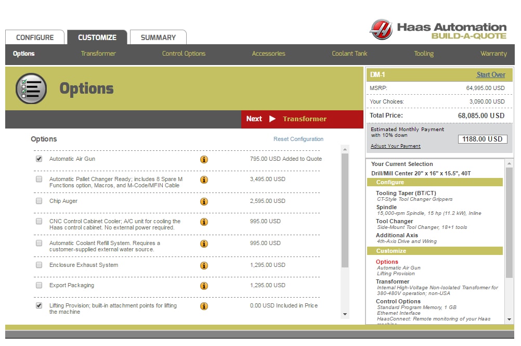521x346 pixels.
Task: Click Additional Axis in selection panel
Action: (397, 235)
